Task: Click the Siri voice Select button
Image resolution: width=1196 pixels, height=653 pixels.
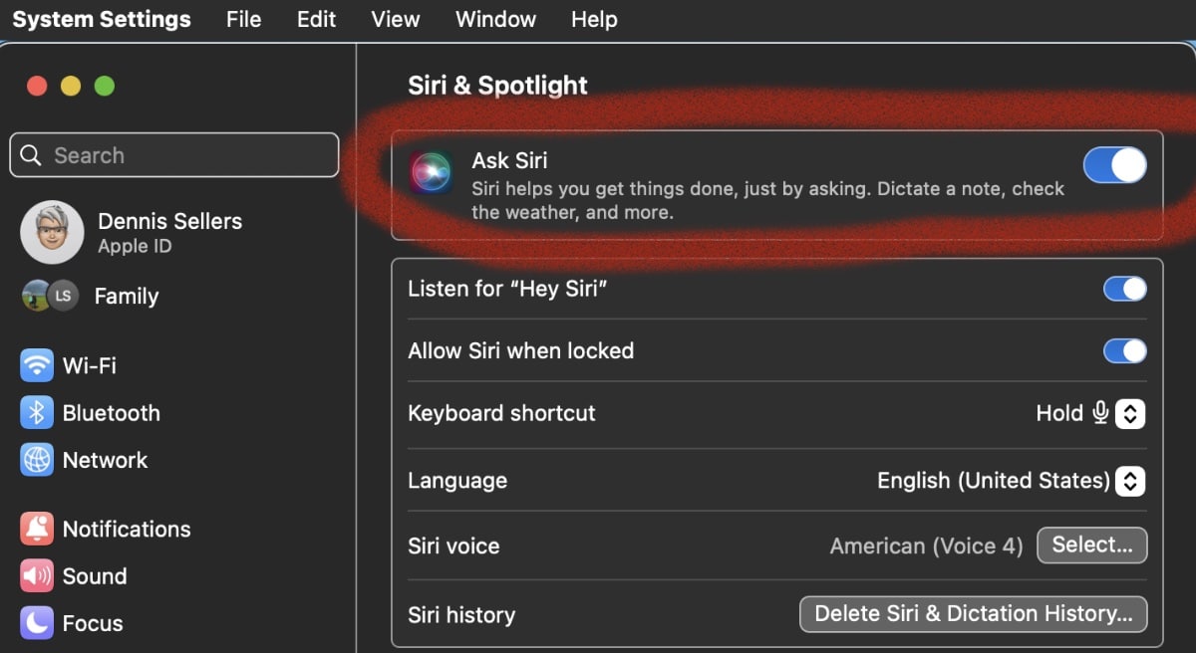Action: tap(1091, 544)
